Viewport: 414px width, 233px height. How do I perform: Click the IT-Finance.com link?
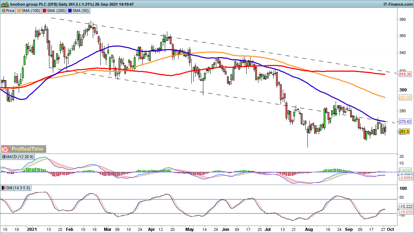click(398, 4)
